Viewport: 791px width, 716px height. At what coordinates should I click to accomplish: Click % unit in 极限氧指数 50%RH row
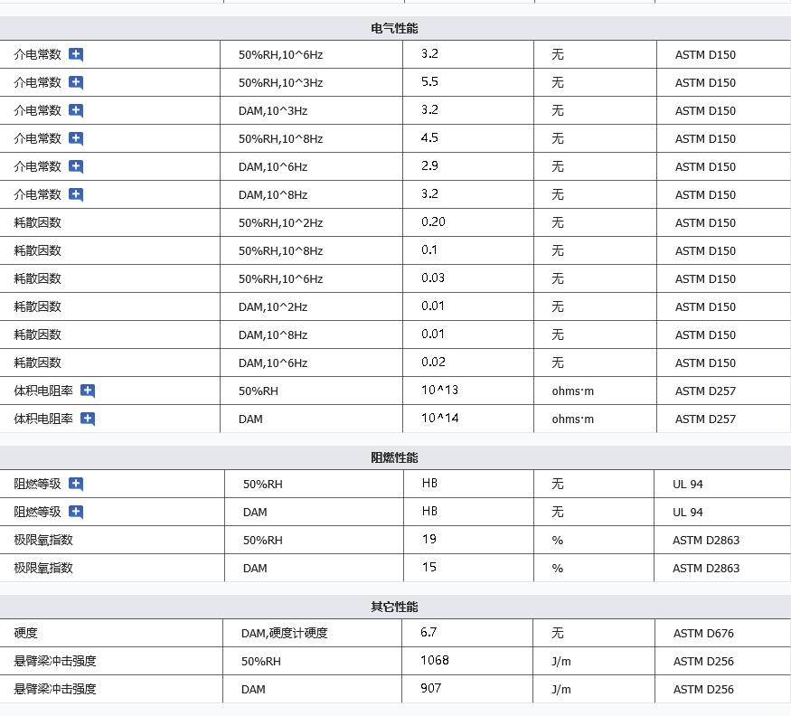558,541
